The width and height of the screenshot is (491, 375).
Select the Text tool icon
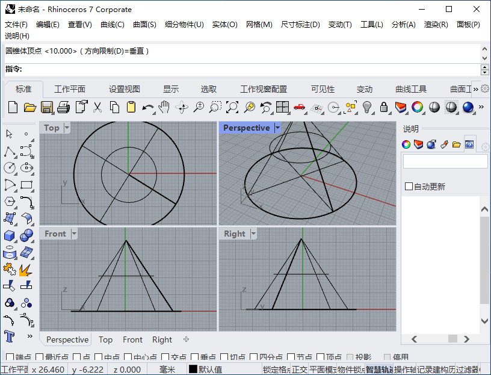coord(10,337)
